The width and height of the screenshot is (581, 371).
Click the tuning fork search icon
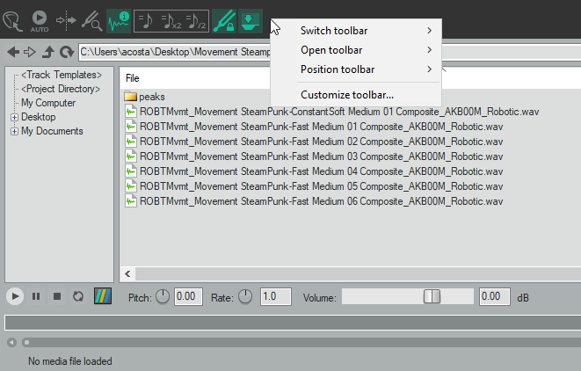(91, 18)
